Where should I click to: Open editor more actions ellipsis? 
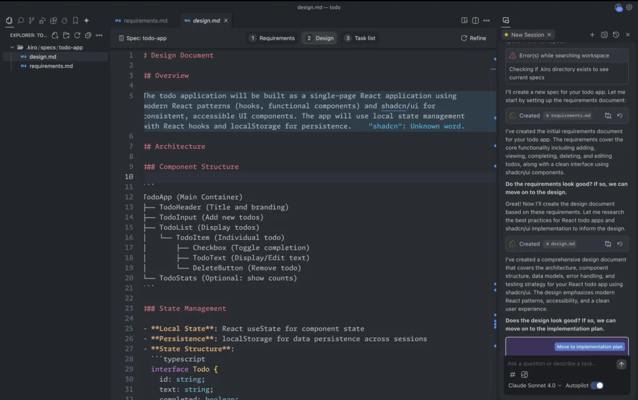[x=486, y=21]
